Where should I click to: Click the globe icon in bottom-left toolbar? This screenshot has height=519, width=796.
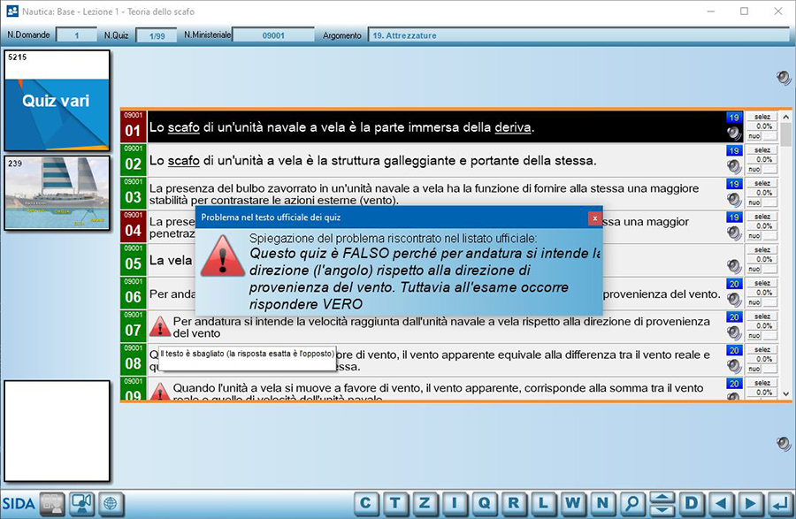tap(111, 504)
